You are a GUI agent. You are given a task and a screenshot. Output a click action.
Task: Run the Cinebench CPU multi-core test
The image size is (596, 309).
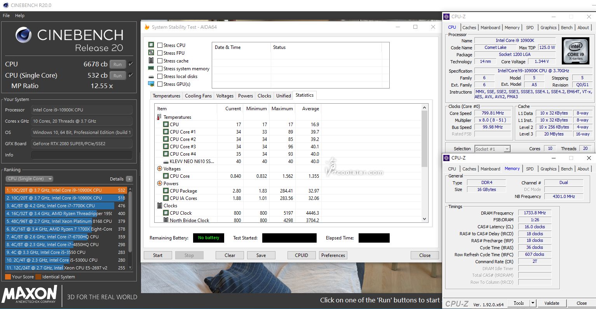coord(118,64)
